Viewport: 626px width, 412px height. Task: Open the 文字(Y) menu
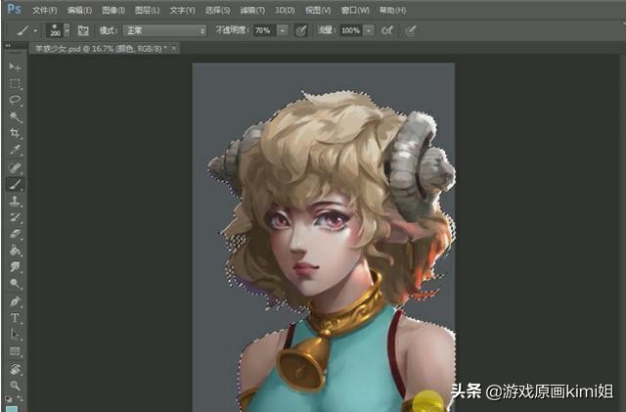click(x=182, y=11)
